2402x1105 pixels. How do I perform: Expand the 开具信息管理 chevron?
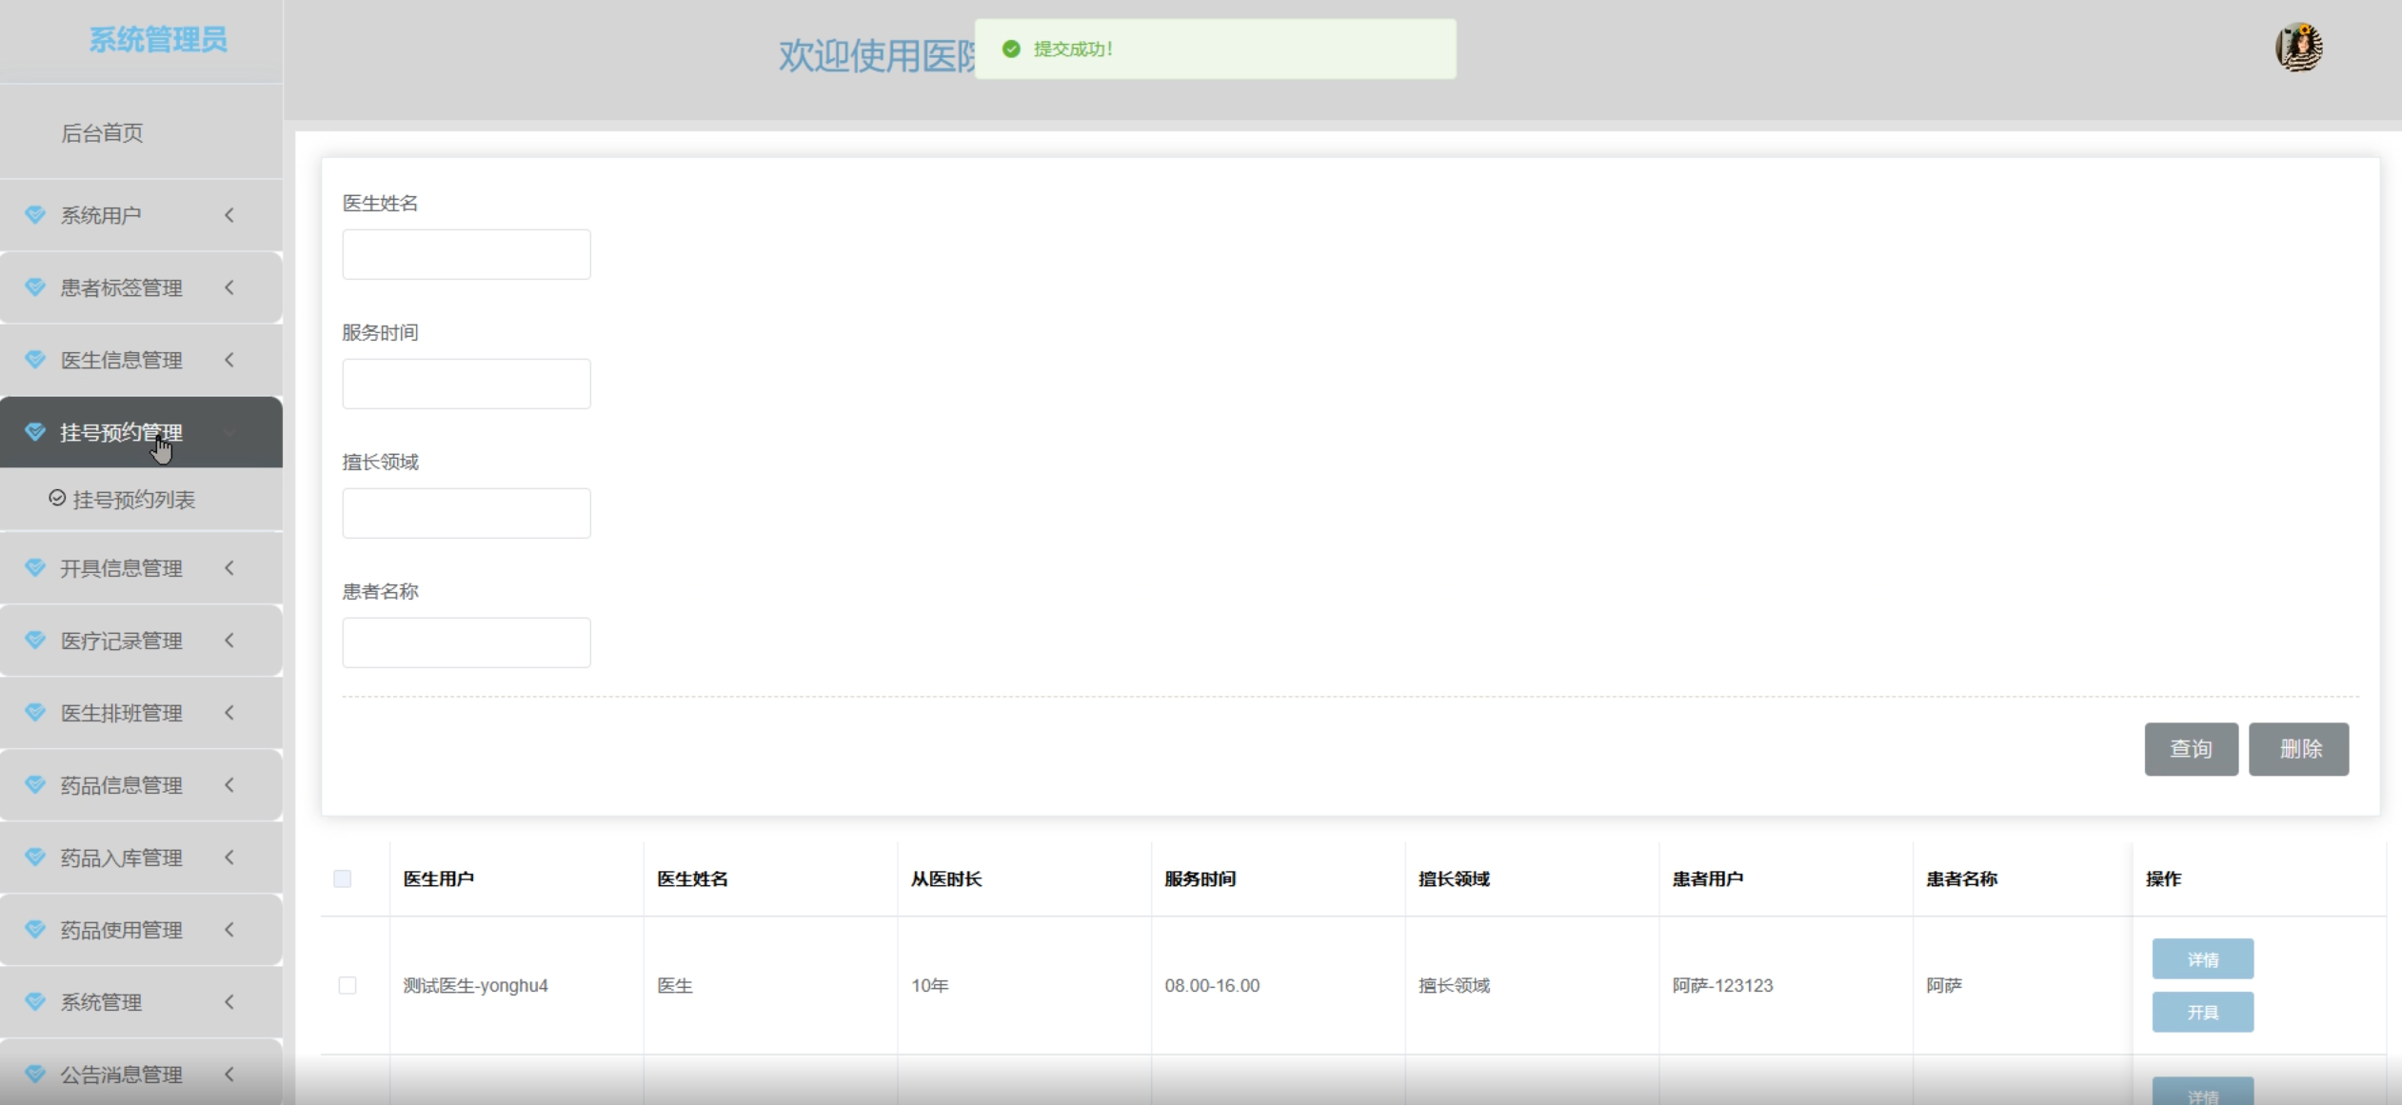coord(229,568)
